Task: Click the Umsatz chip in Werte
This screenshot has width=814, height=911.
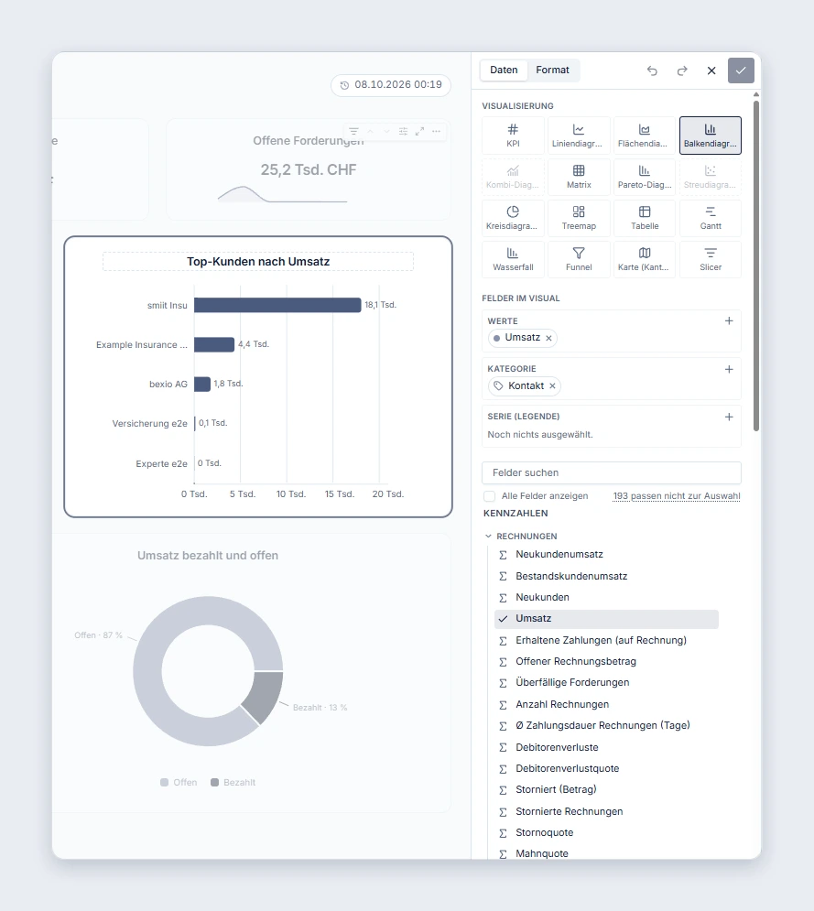Action: tap(522, 338)
